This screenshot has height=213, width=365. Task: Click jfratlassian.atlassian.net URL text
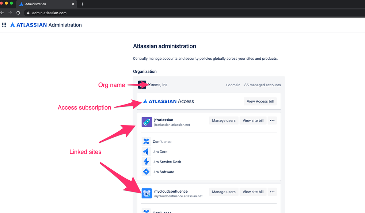coord(172,125)
